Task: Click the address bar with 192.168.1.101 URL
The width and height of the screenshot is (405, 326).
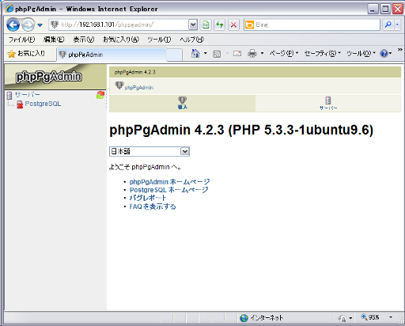Action: [119, 25]
